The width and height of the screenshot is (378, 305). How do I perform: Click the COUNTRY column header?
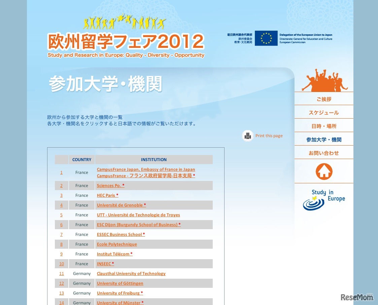[x=82, y=159]
